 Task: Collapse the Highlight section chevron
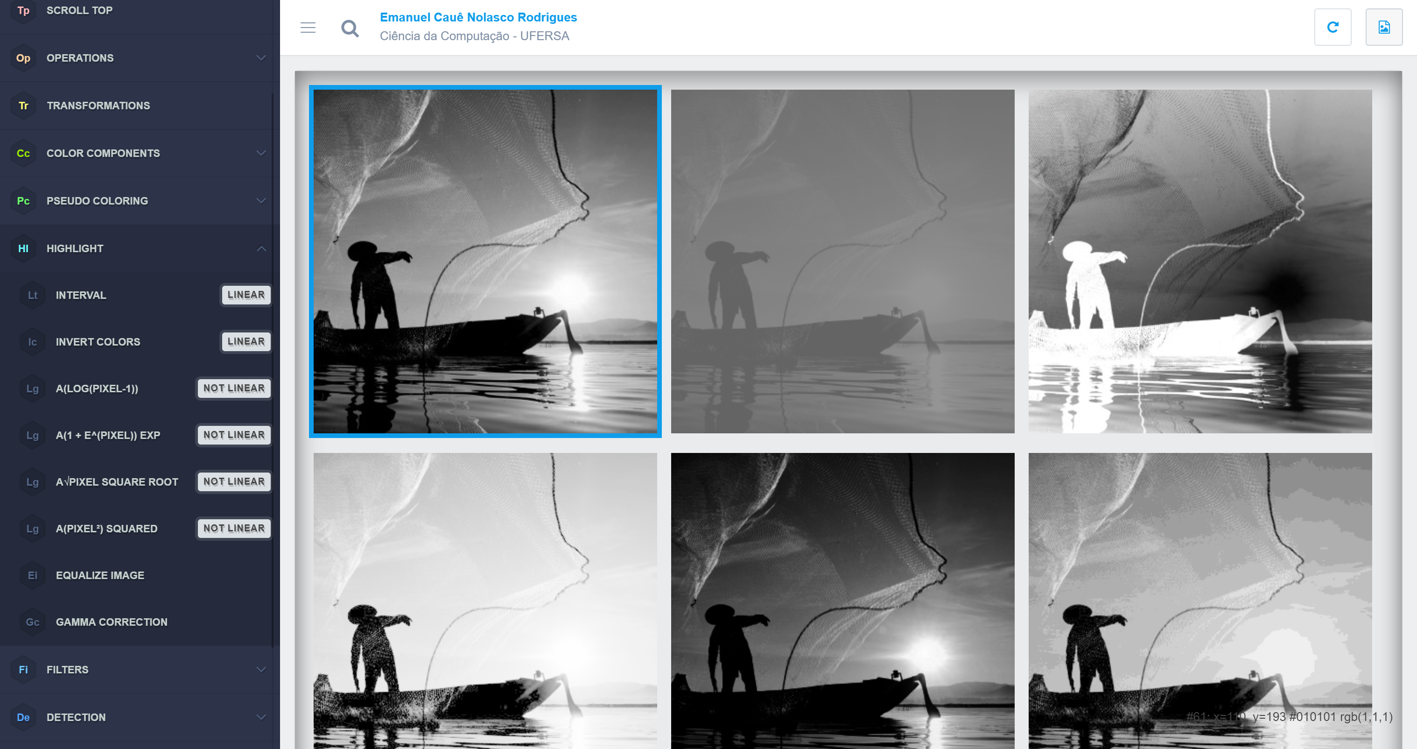pos(261,248)
